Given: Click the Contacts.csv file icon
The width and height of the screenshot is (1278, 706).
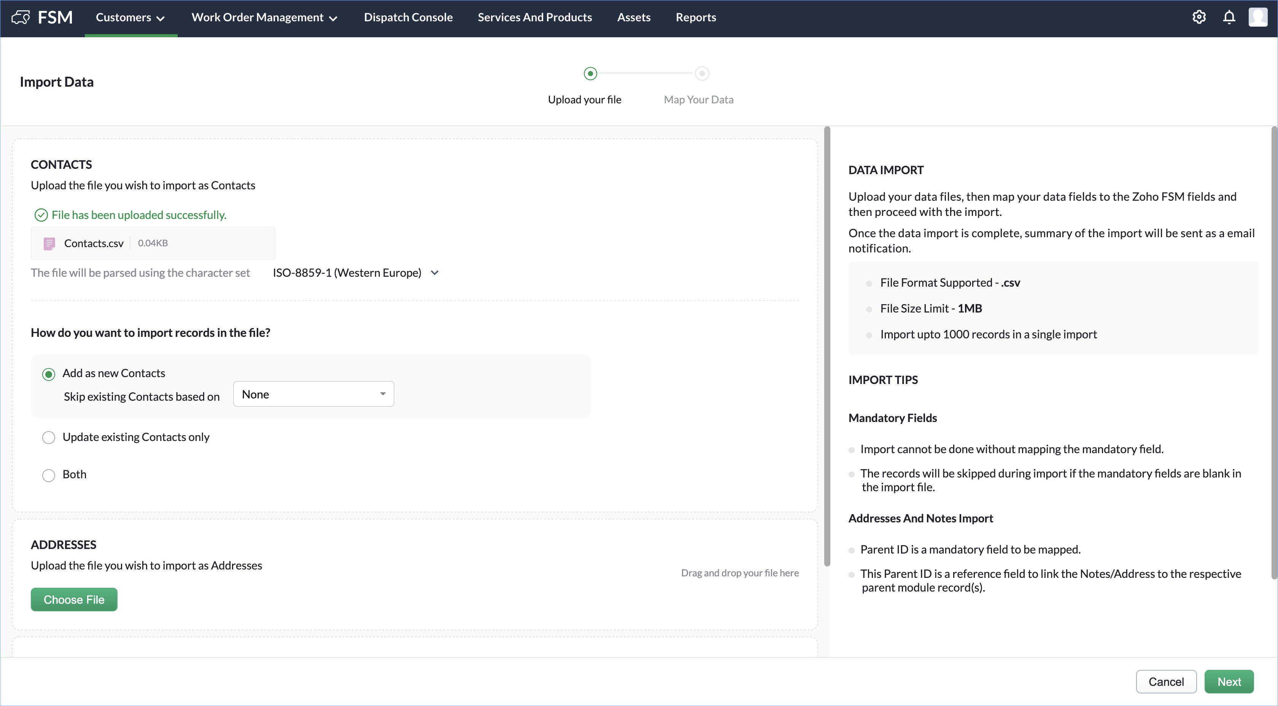Looking at the screenshot, I should [49, 243].
